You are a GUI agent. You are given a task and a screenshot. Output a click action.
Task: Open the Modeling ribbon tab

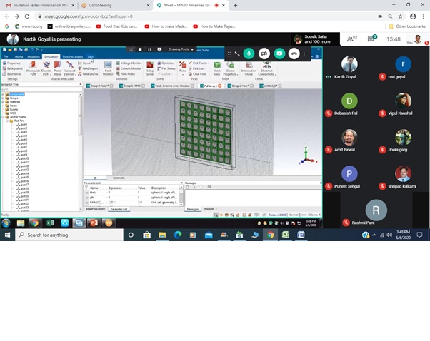click(34, 56)
